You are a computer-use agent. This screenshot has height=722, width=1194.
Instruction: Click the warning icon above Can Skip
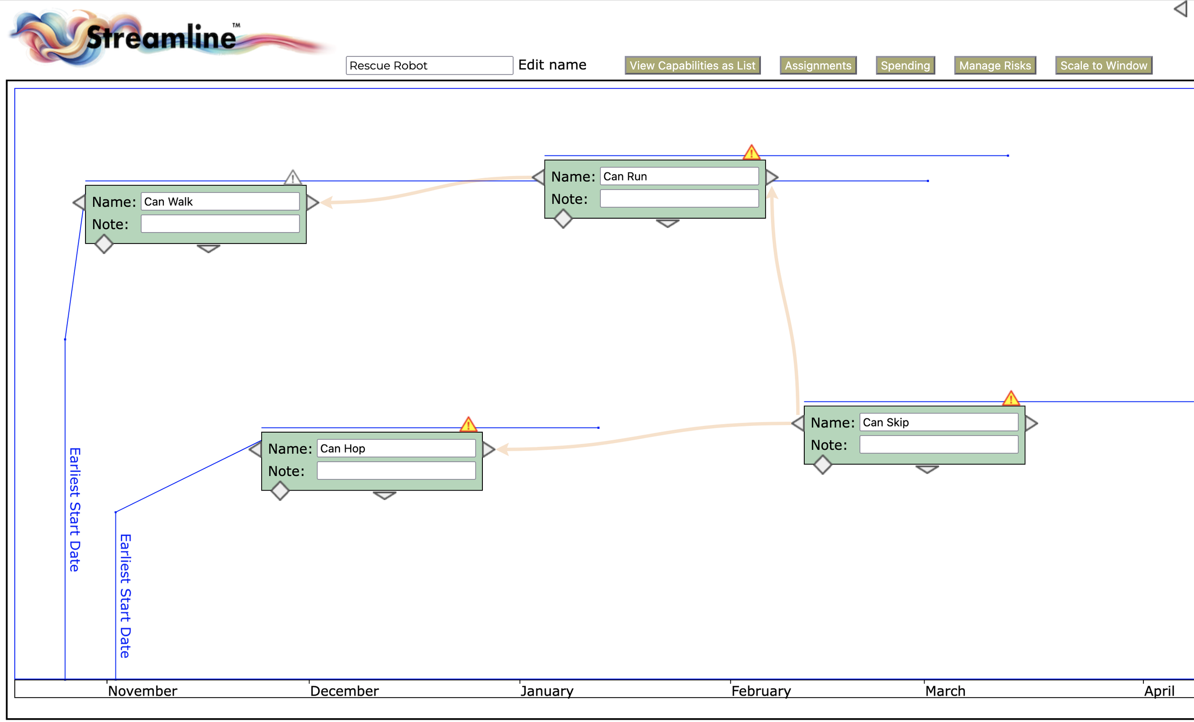click(1011, 399)
